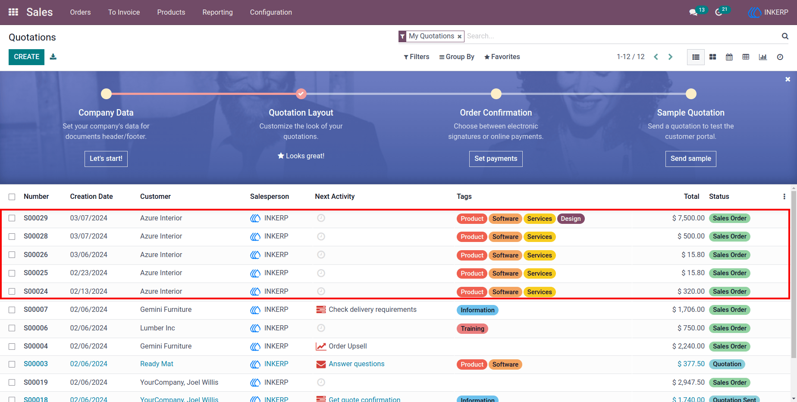Open the Reporting menu
This screenshot has height=402, width=797.
click(x=218, y=12)
